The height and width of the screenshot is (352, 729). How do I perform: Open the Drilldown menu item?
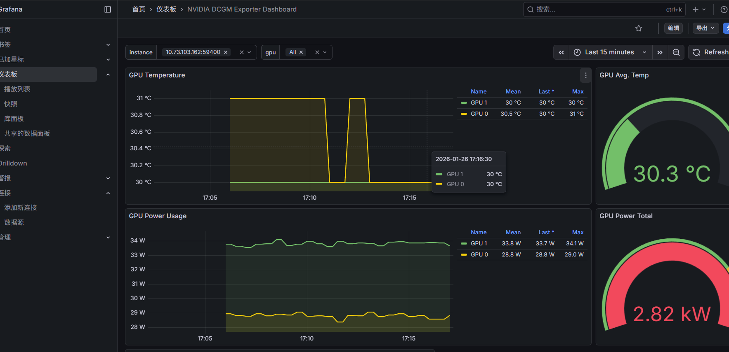pos(14,163)
